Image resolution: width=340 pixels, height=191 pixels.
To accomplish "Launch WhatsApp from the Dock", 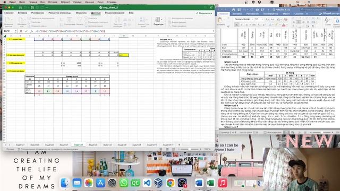I will click(x=124, y=183).
